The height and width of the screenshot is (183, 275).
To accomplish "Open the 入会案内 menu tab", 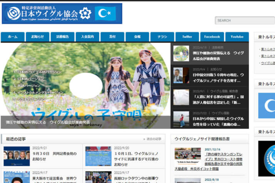I will [87, 37].
